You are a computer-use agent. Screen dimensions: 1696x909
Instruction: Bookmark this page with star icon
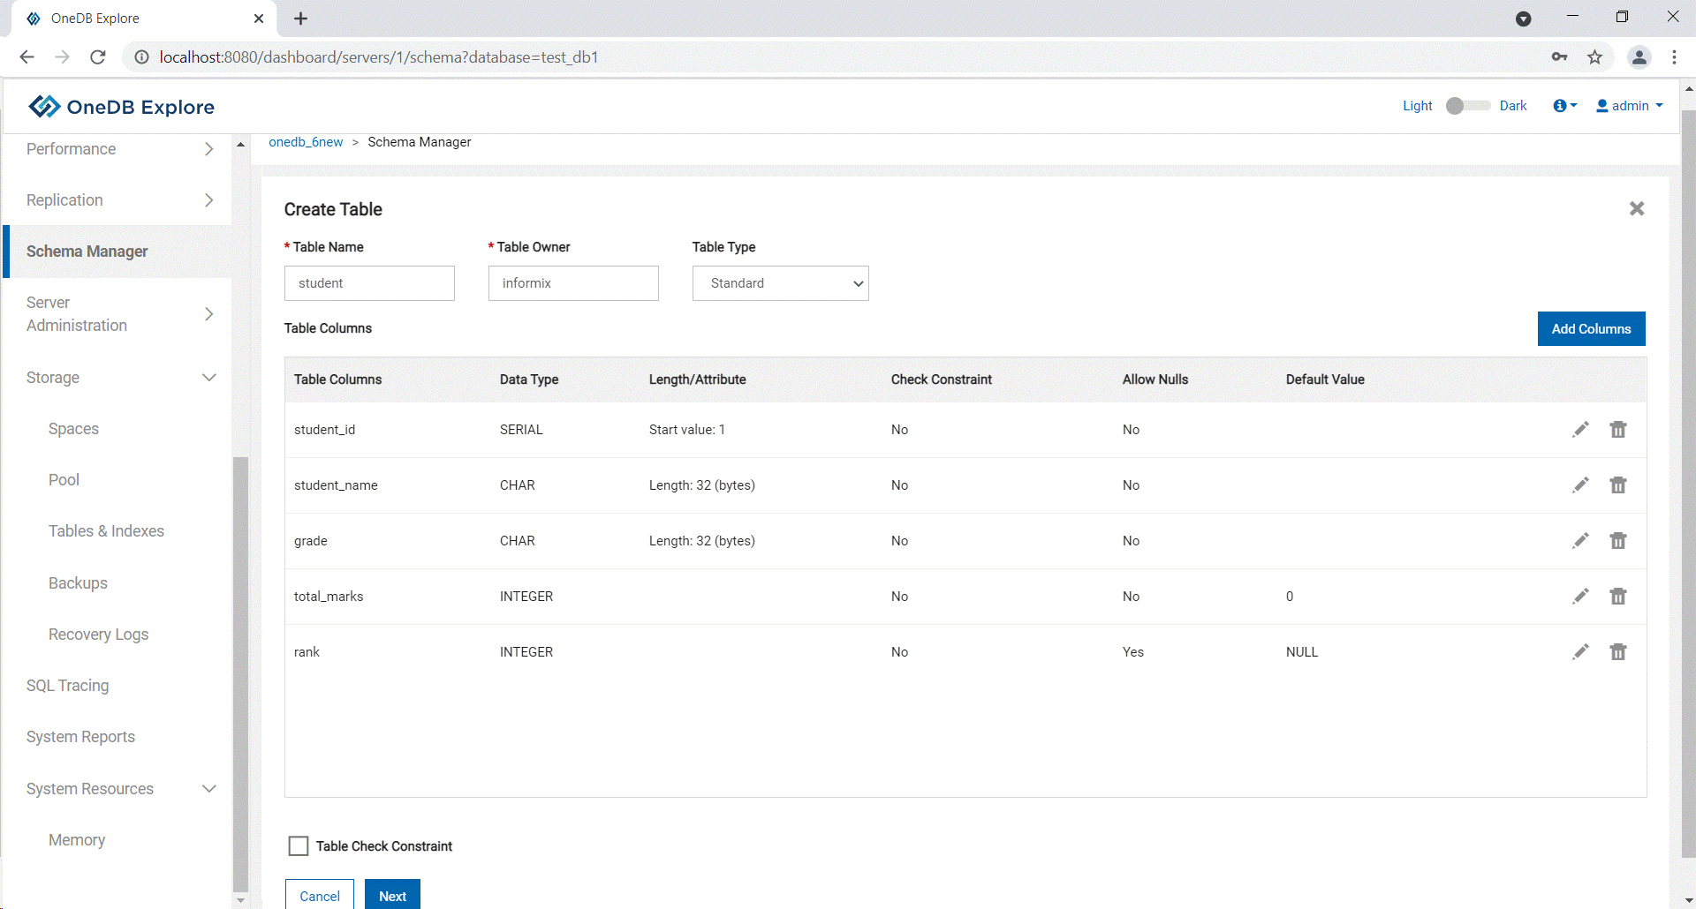click(x=1594, y=57)
